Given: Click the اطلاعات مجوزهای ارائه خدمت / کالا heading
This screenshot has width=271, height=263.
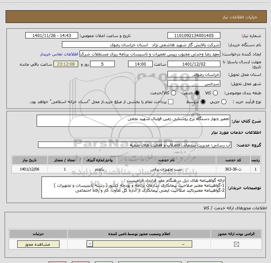Looking at the screenshot, I should [x=235, y=208].
